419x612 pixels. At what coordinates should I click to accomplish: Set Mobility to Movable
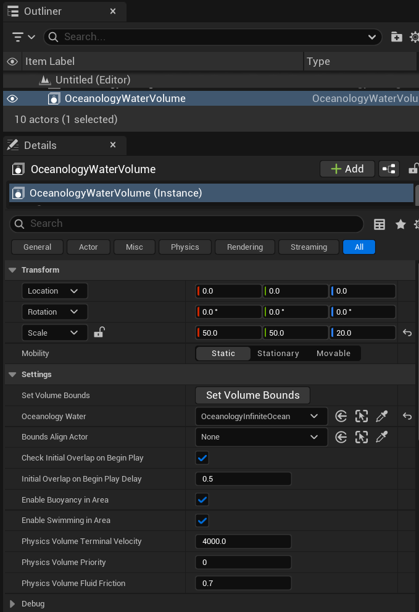pyautogui.click(x=333, y=353)
